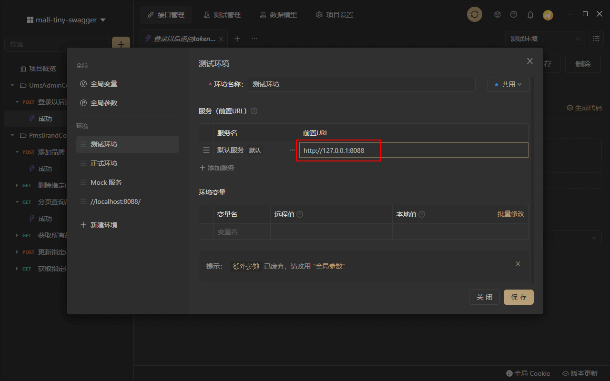This screenshot has height=381, width=610.
Task: Click the sync refresh icon in header
Action: pos(474,14)
